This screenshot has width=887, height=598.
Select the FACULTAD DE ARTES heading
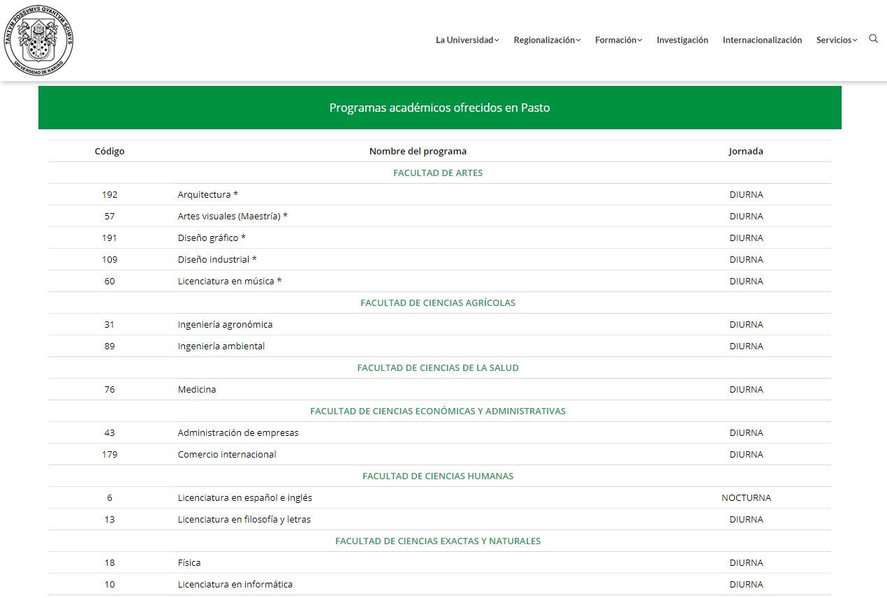tap(438, 173)
